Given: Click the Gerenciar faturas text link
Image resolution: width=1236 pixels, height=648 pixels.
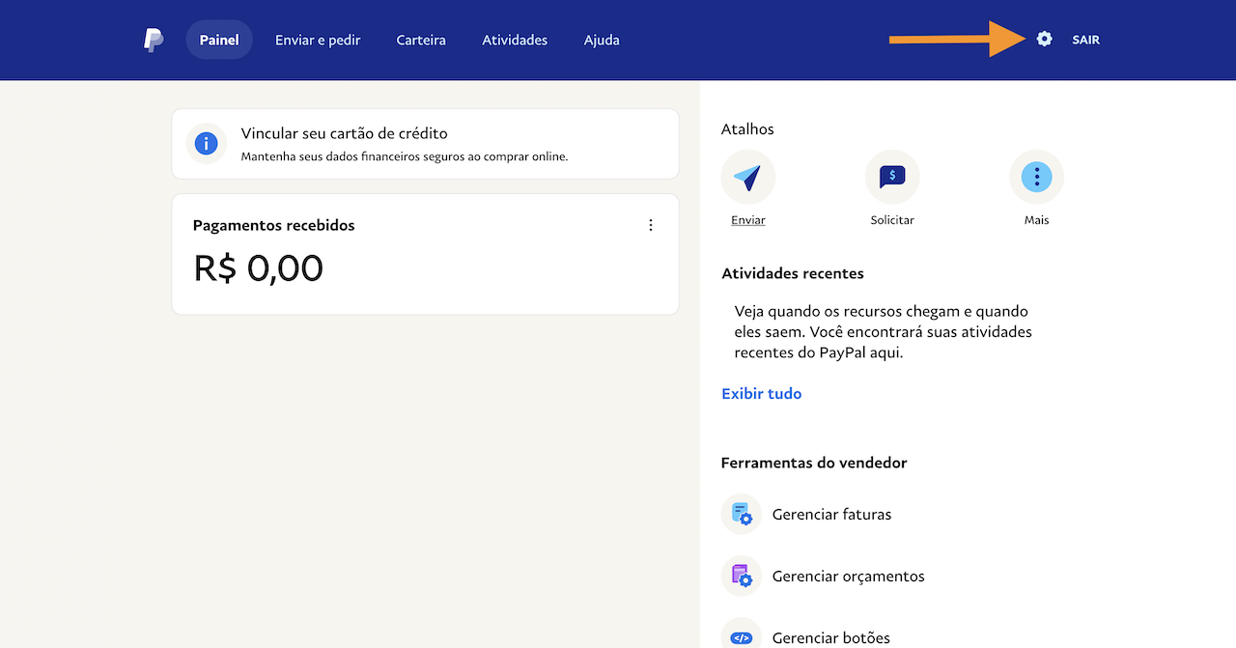Looking at the screenshot, I should point(831,514).
